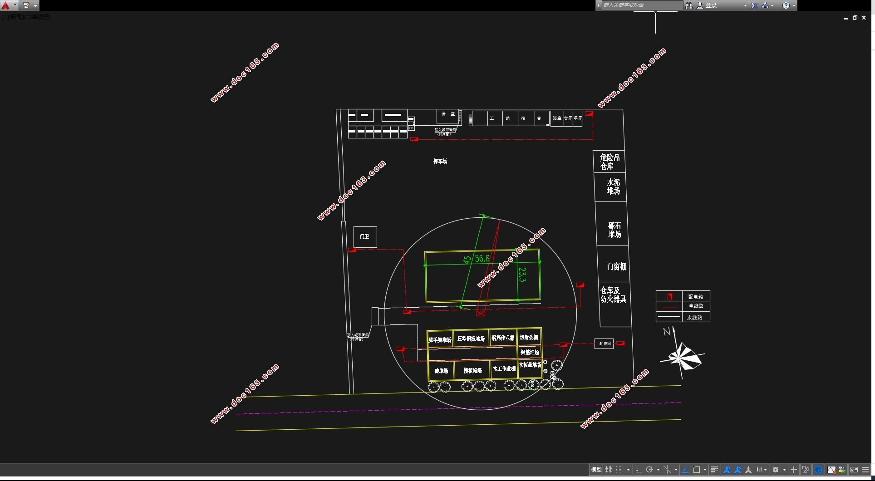
Task: Open the help question mark icon
Action: (x=786, y=5)
